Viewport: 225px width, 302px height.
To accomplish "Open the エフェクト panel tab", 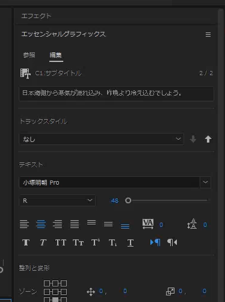I will [36, 16].
